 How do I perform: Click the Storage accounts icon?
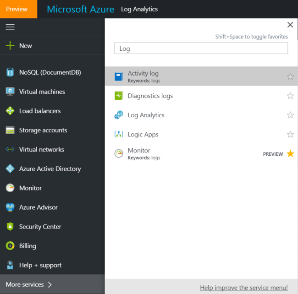(10, 130)
